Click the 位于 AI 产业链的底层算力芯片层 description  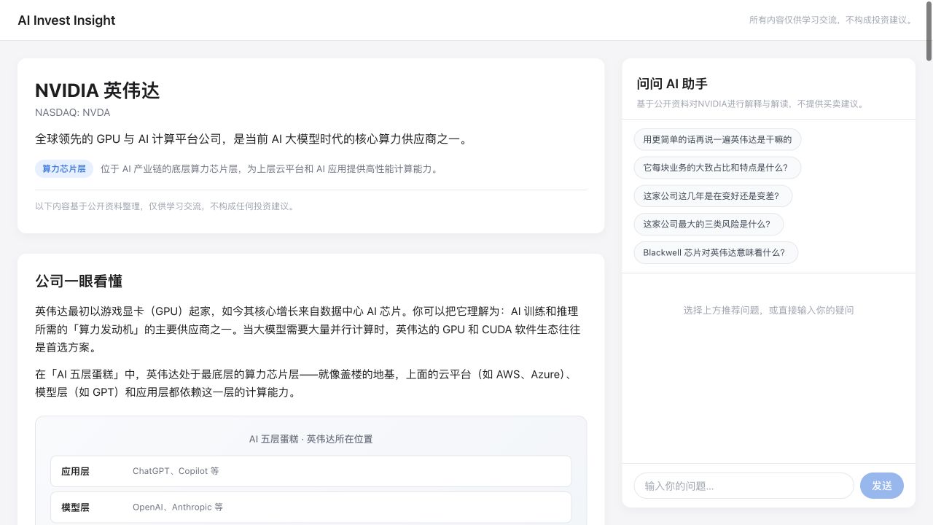click(270, 169)
